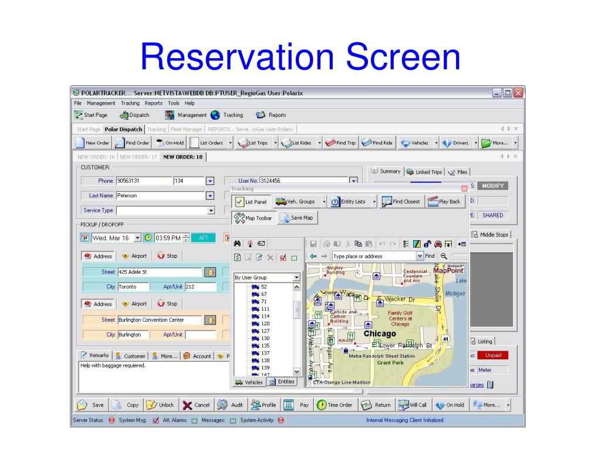Click the pickup time spinner arrows
601x451 pixels.
click(x=186, y=238)
